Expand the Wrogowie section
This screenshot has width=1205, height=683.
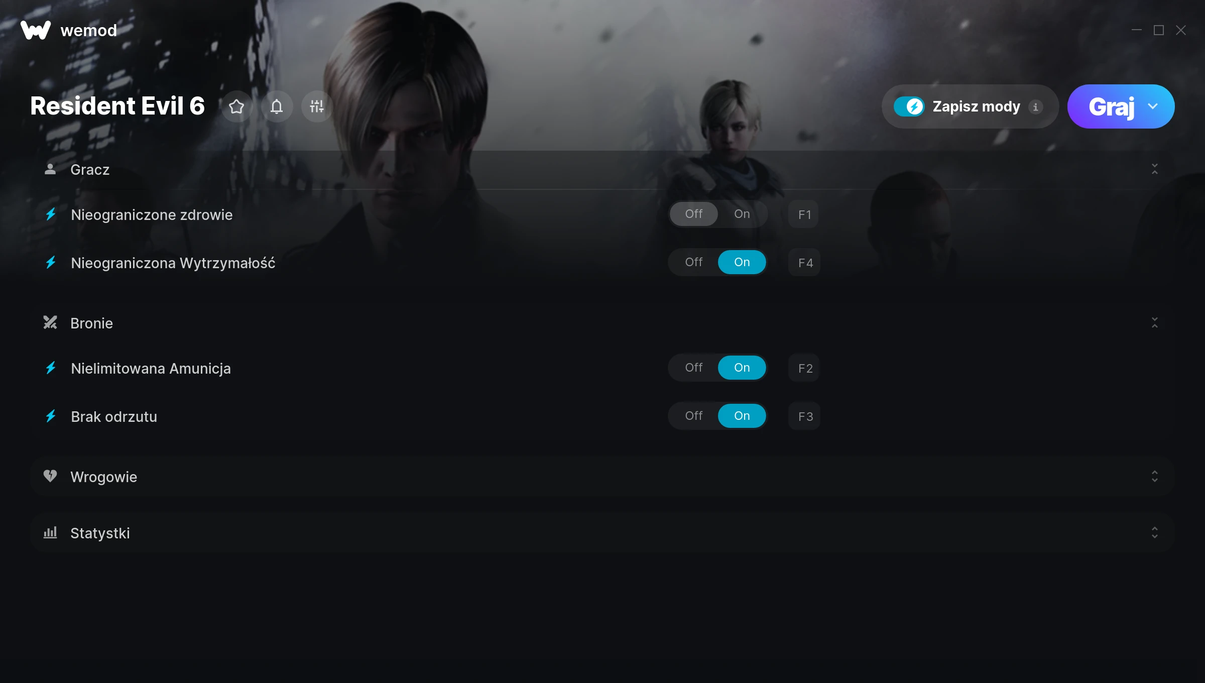(1154, 477)
